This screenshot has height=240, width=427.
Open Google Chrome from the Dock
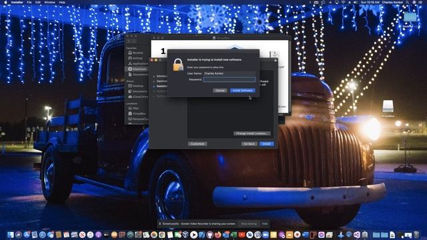tap(161, 235)
